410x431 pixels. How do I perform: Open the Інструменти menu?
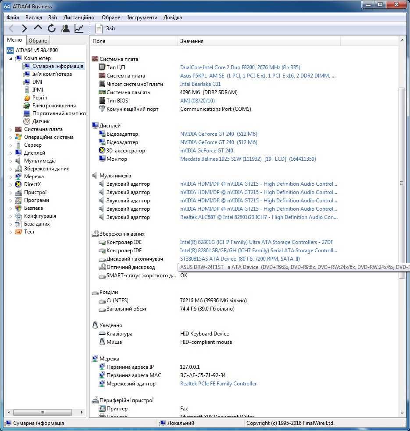pyautogui.click(x=142, y=18)
